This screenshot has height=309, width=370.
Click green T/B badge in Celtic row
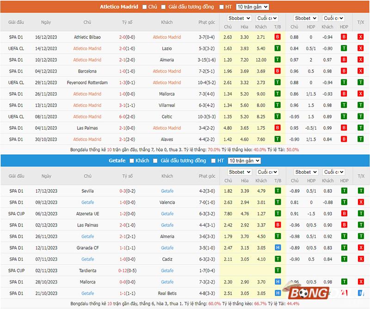277,117
